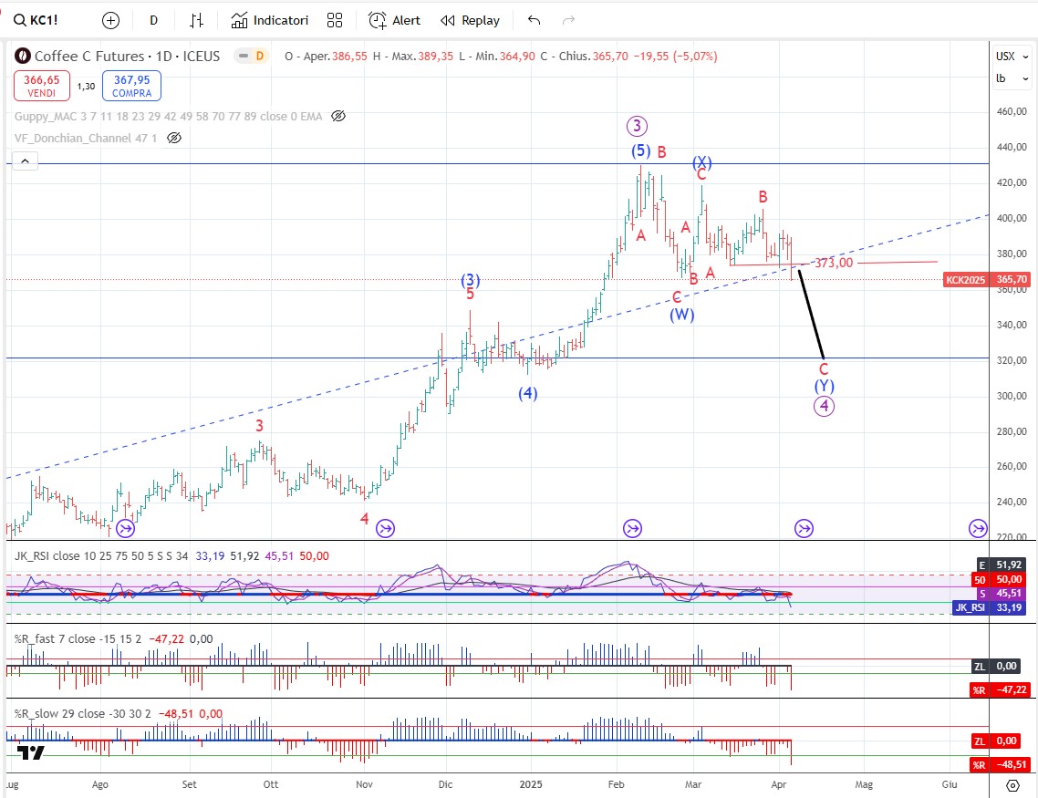The image size is (1038, 798).
Task: Click the KCK2025 price label on scale
Action: [x=966, y=280]
